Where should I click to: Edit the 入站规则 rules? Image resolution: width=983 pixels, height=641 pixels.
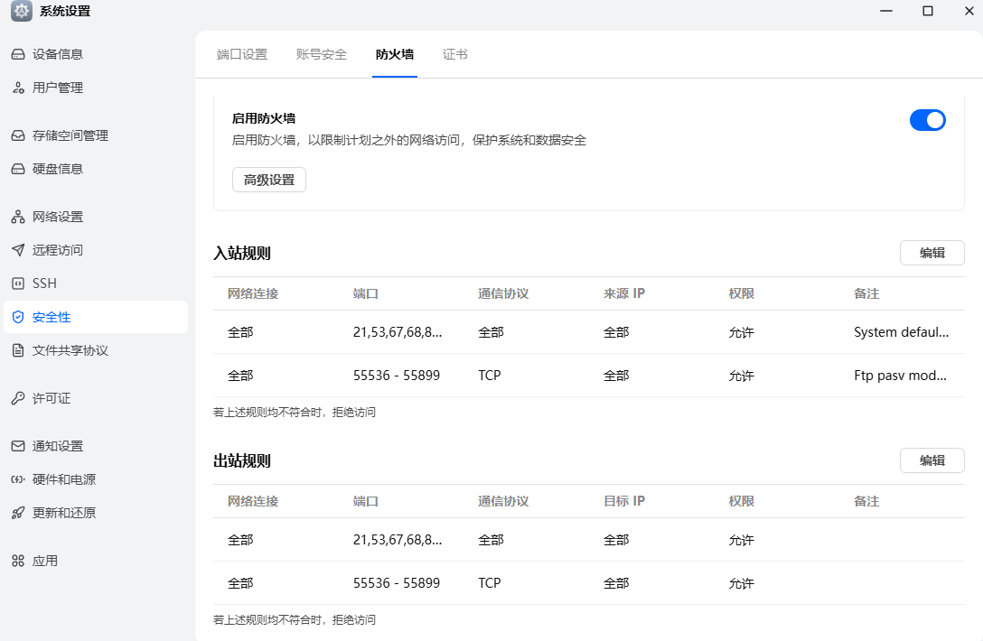(932, 252)
